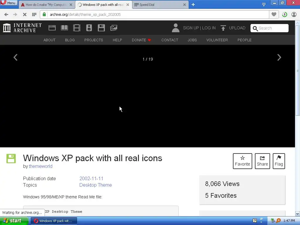This screenshot has width=300, height=225.
Task: Open the browser downloads icon
Action: tap(284, 15)
